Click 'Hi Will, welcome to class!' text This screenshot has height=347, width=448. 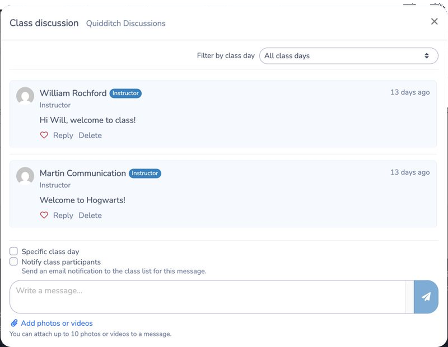point(88,120)
